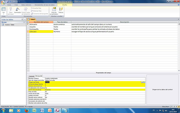
Task: Switch to Design view status bar icon
Action: click(179, 107)
